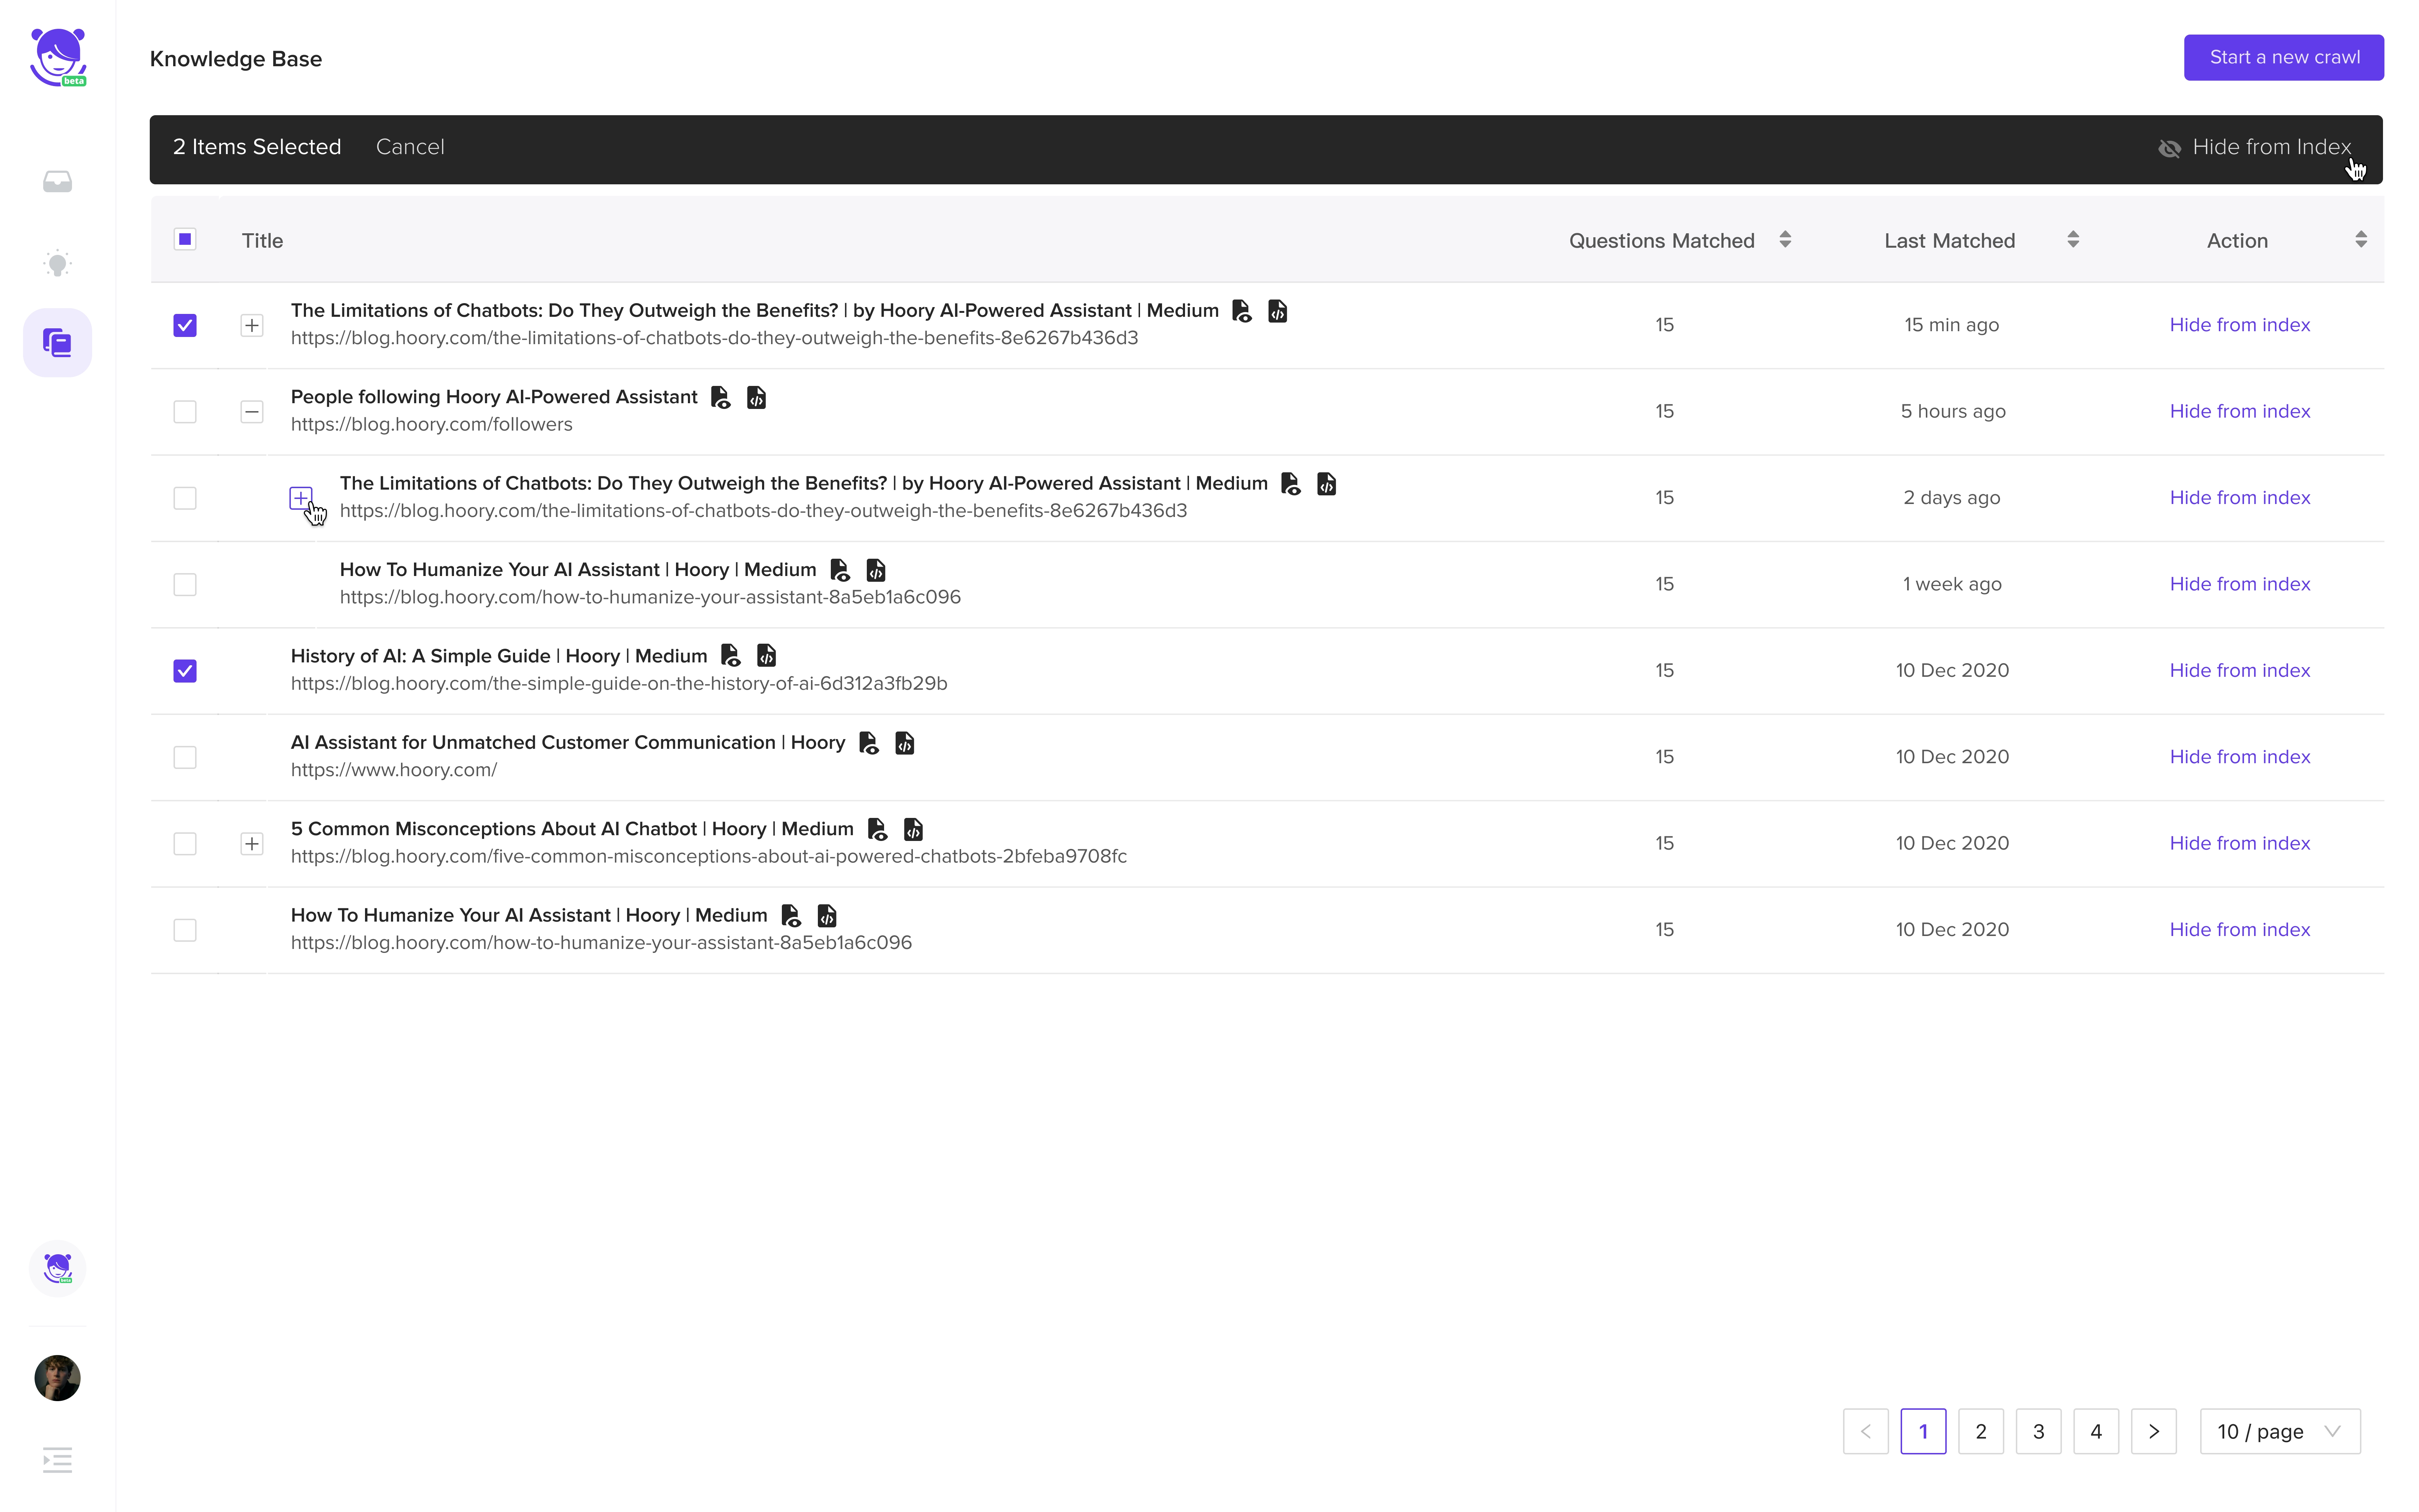Image resolution: width=2419 pixels, height=1512 pixels.
Task: Click the History of AI: A Simple Guide title
Action: coord(499,656)
